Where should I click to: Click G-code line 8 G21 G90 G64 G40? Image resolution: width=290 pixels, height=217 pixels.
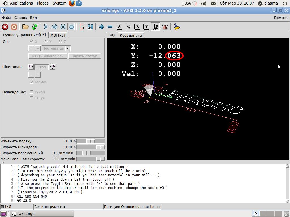(x=32, y=196)
